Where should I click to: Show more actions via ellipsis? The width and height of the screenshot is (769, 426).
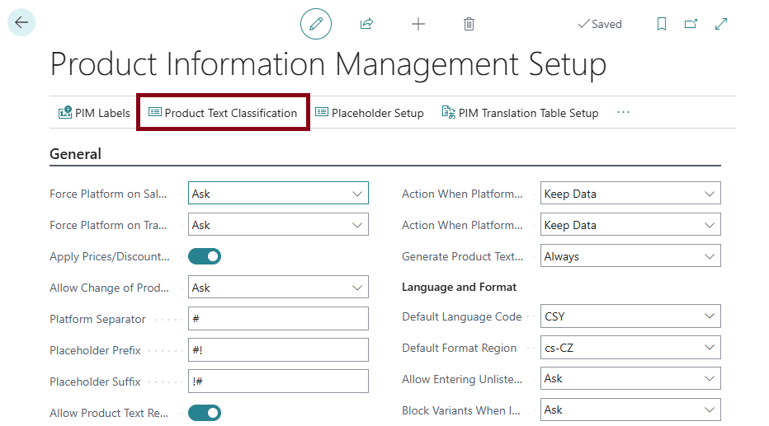tap(623, 112)
